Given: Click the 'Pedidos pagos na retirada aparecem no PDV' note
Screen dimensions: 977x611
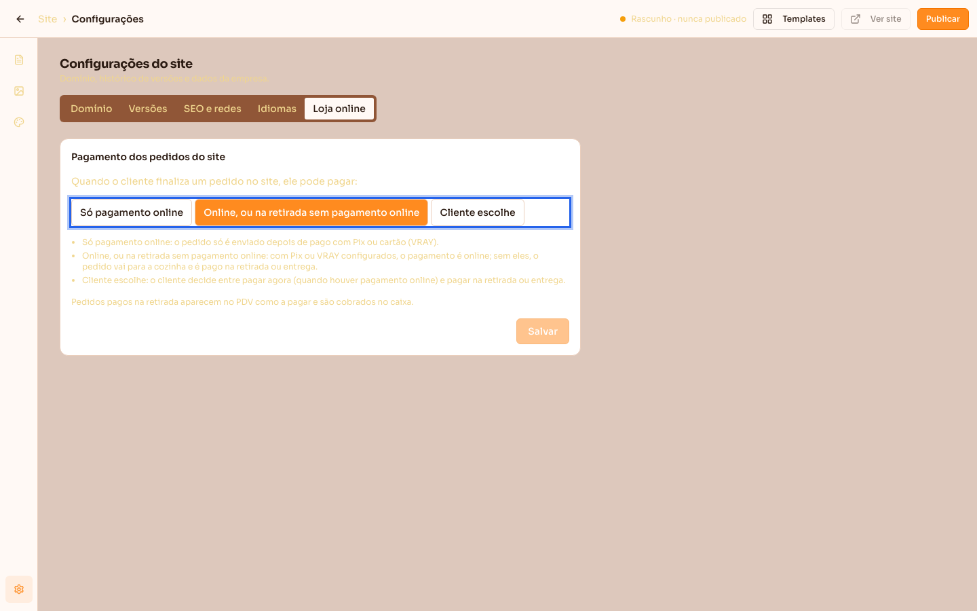Looking at the screenshot, I should click(x=242, y=302).
